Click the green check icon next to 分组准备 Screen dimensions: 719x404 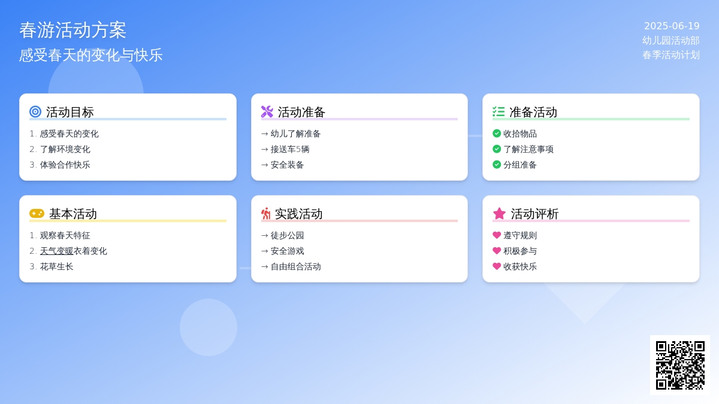point(497,165)
